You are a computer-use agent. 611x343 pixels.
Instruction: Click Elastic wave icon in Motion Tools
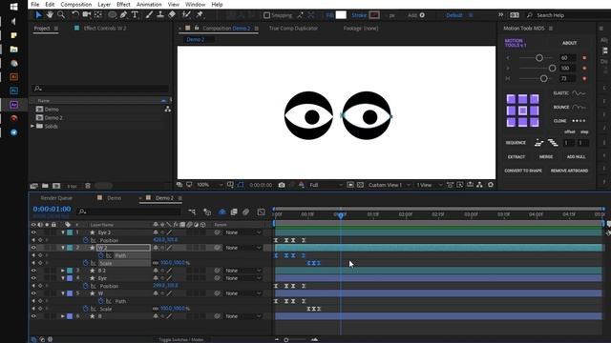579,93
